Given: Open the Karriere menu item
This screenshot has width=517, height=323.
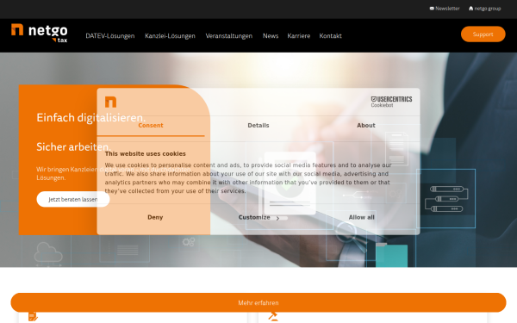Looking at the screenshot, I should (x=299, y=36).
